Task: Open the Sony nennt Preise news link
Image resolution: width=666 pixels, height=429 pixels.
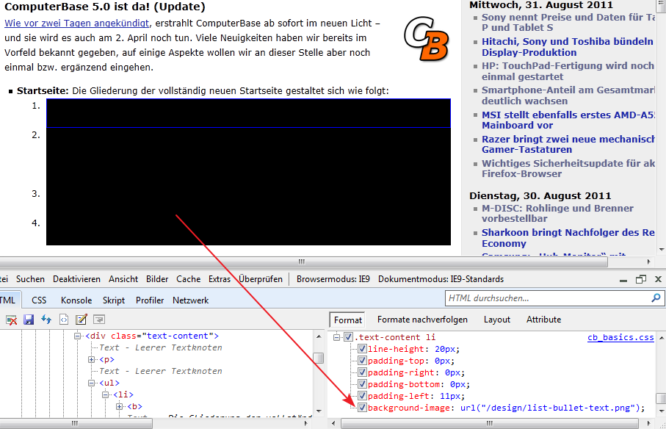Action: coord(568,22)
